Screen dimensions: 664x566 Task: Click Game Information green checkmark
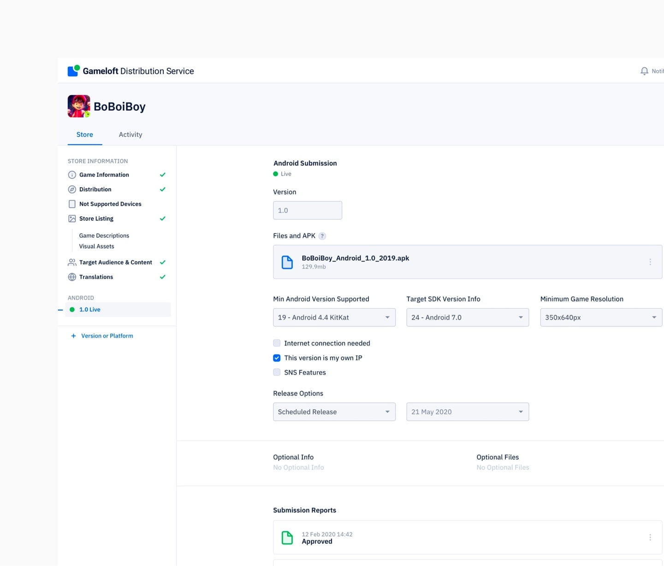click(x=163, y=175)
